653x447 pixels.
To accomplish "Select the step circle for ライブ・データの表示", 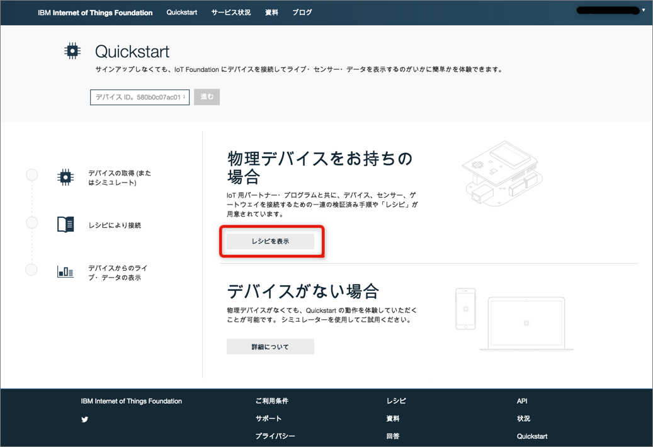I will tap(31, 269).
